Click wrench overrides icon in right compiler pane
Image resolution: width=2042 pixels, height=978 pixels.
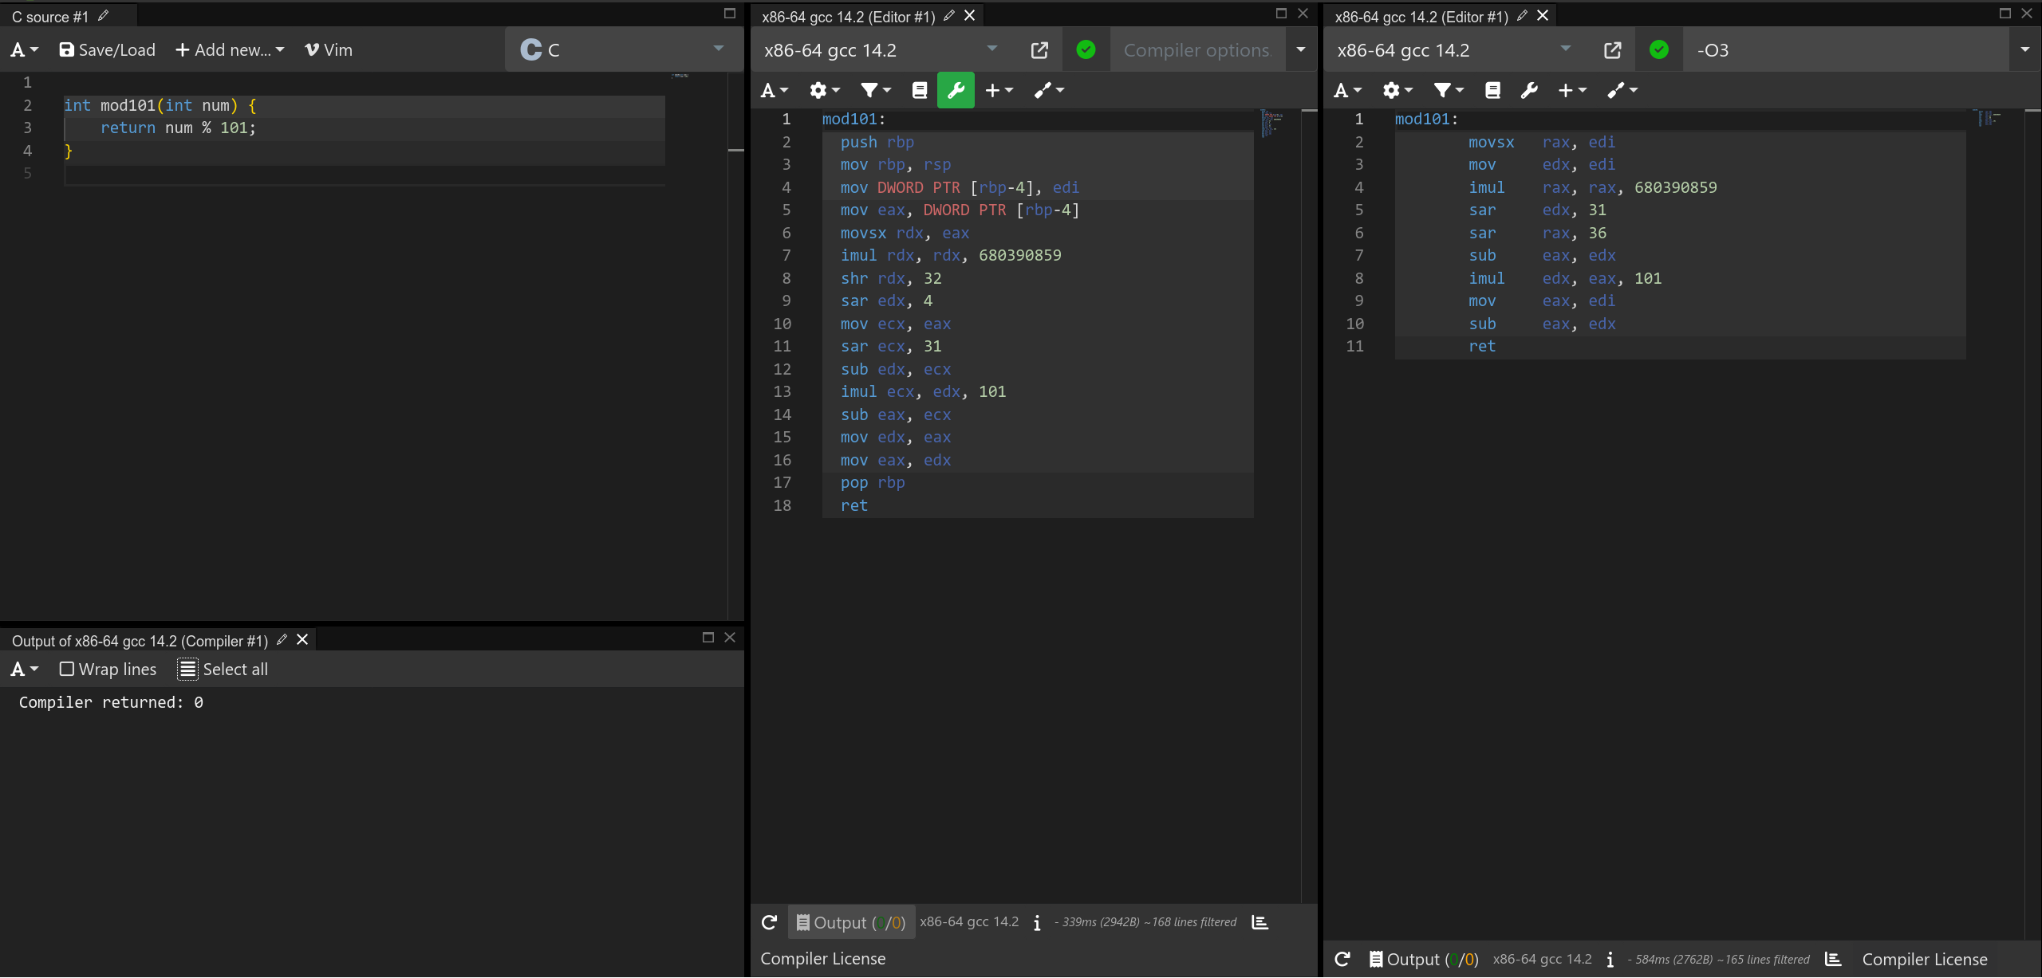click(1528, 90)
